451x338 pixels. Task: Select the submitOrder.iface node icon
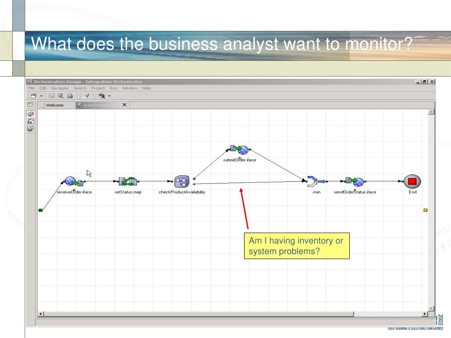239,150
